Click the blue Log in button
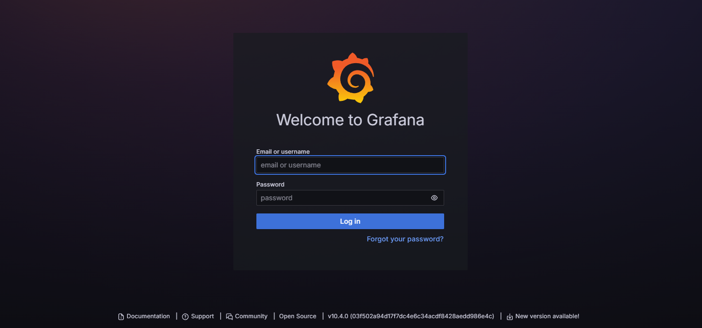 point(350,221)
